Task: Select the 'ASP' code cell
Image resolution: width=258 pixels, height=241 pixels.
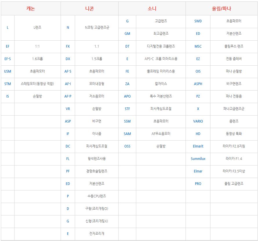Action: [x=68, y=121]
